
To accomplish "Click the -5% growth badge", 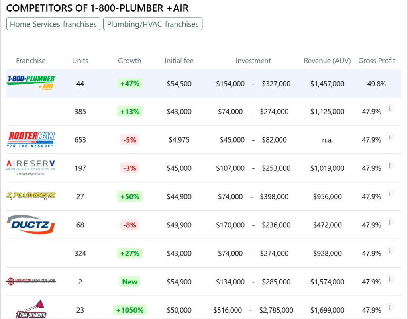I will click(129, 140).
